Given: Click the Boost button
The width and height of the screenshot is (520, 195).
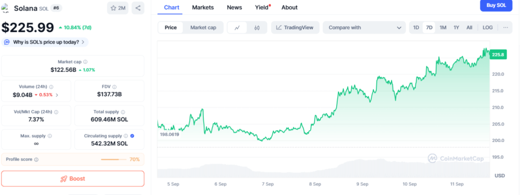Looking at the screenshot, I should (x=73, y=179).
